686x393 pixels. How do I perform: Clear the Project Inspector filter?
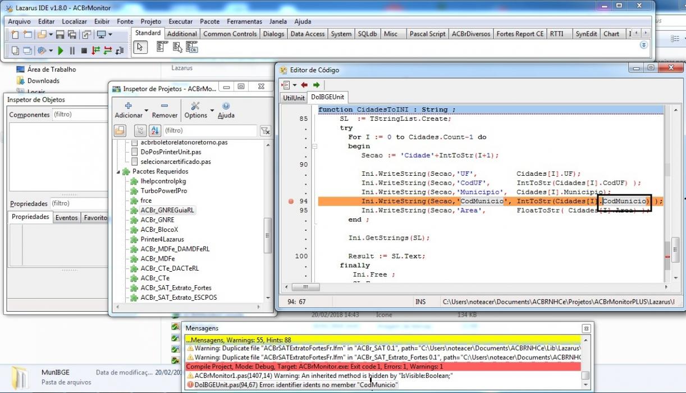click(x=266, y=130)
